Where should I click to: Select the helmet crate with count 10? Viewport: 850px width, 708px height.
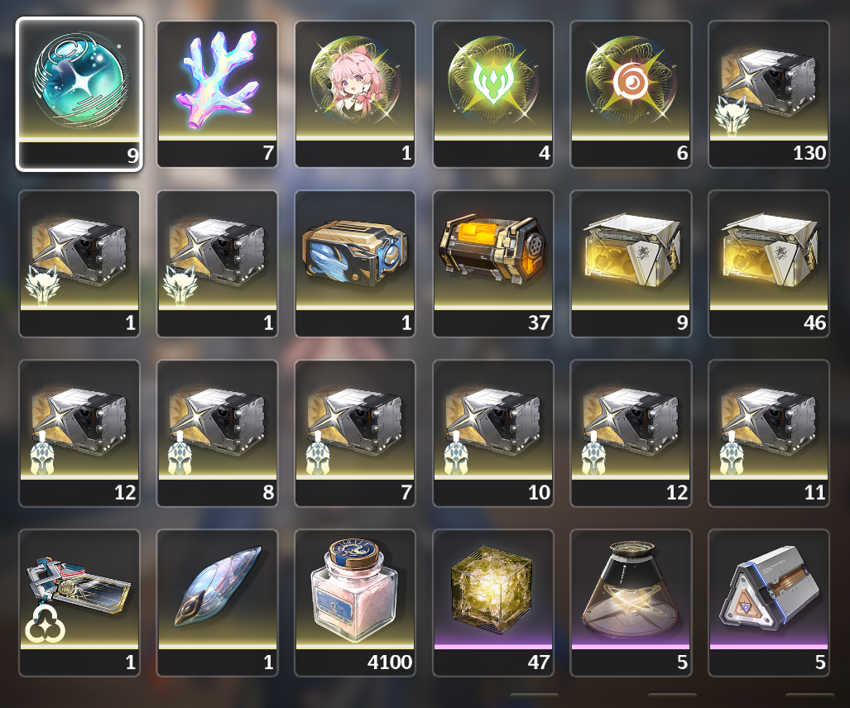(493, 433)
